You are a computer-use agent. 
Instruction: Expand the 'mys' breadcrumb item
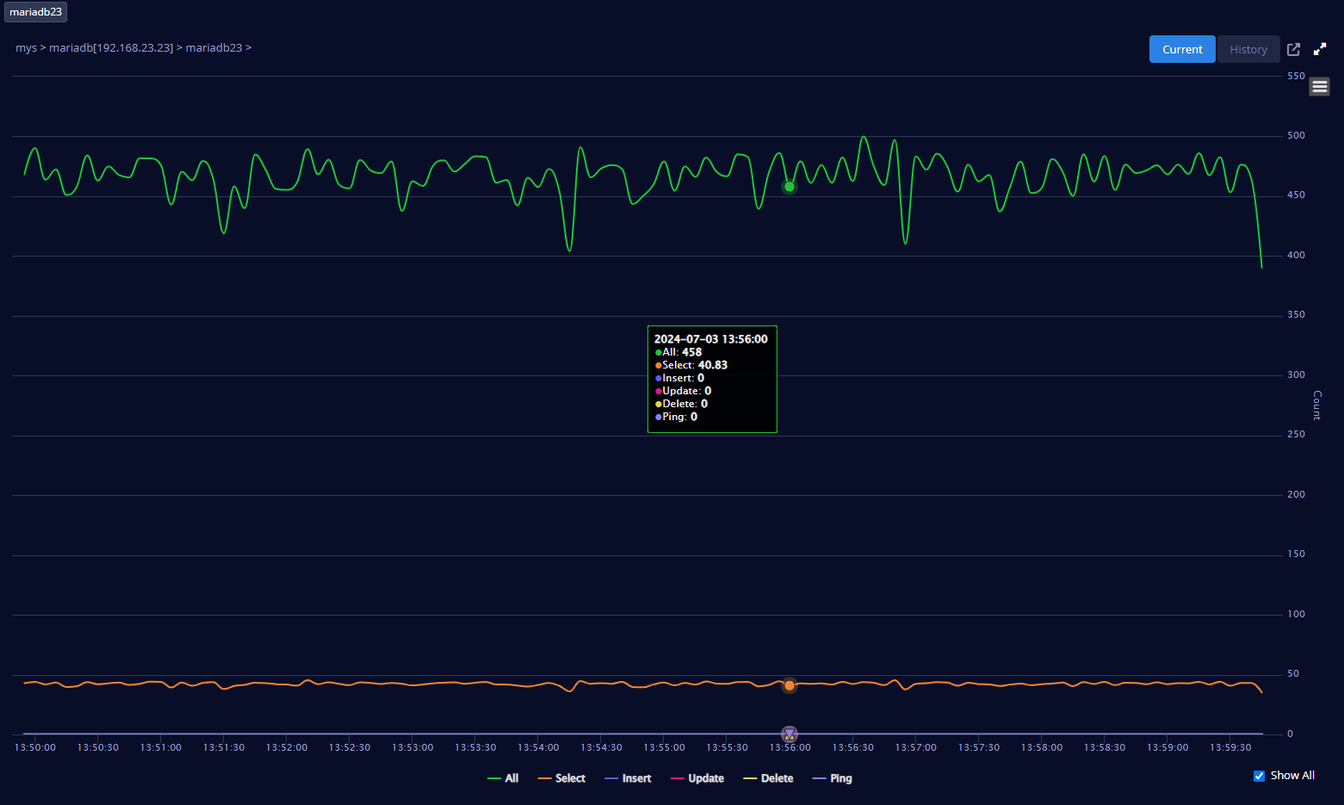pos(26,48)
